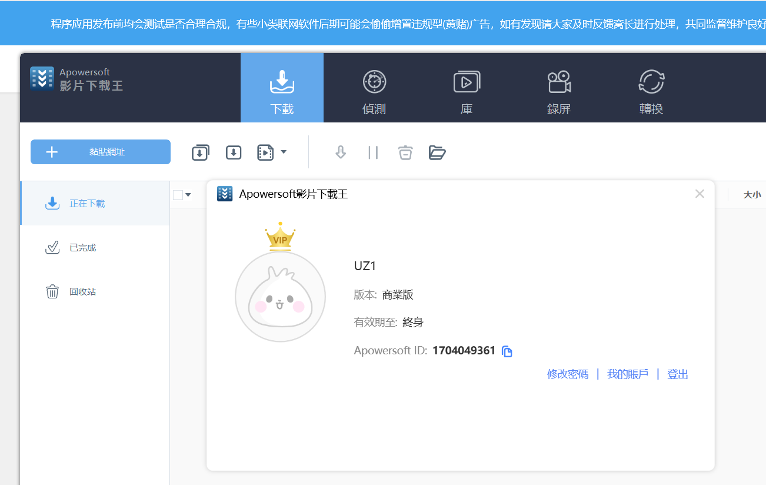The image size is (766, 485).
Task: Click the single download box icon
Action: (234, 152)
